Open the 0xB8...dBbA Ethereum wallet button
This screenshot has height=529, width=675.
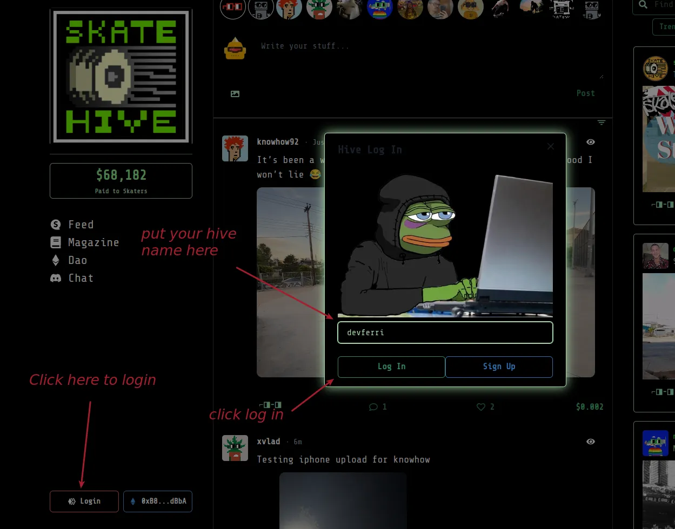158,501
